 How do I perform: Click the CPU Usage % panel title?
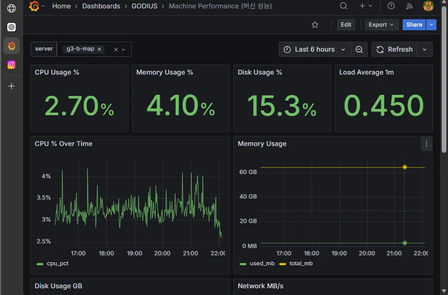pos(57,72)
